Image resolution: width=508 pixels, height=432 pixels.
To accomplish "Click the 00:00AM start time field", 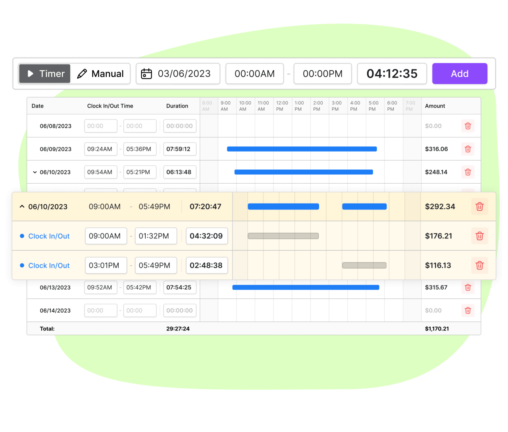I will click(254, 73).
